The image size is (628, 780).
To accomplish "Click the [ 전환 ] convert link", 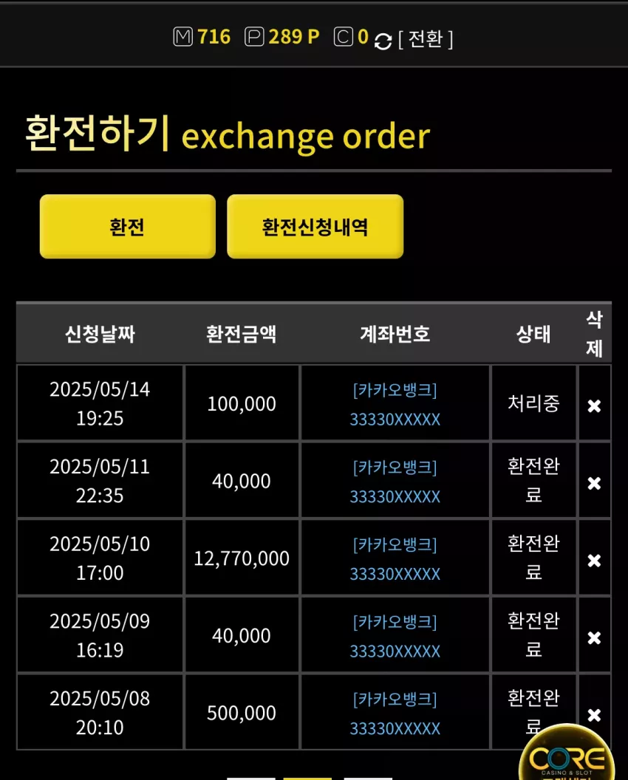I will (x=426, y=39).
